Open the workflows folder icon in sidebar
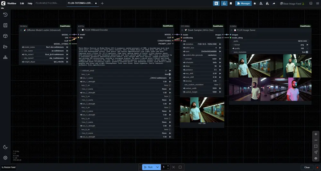The height and width of the screenshot is (171, 321). pyautogui.click(x=5, y=47)
